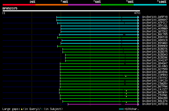
Task: Click the 20% legend label
Action: coord(32,2)
